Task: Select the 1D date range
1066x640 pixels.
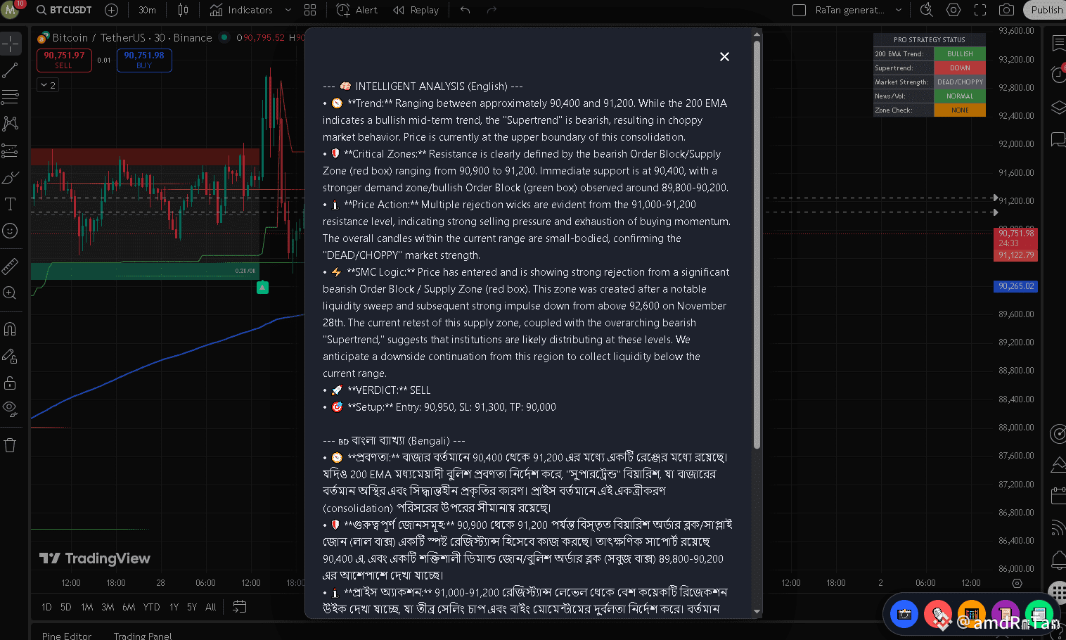Action: pos(46,607)
